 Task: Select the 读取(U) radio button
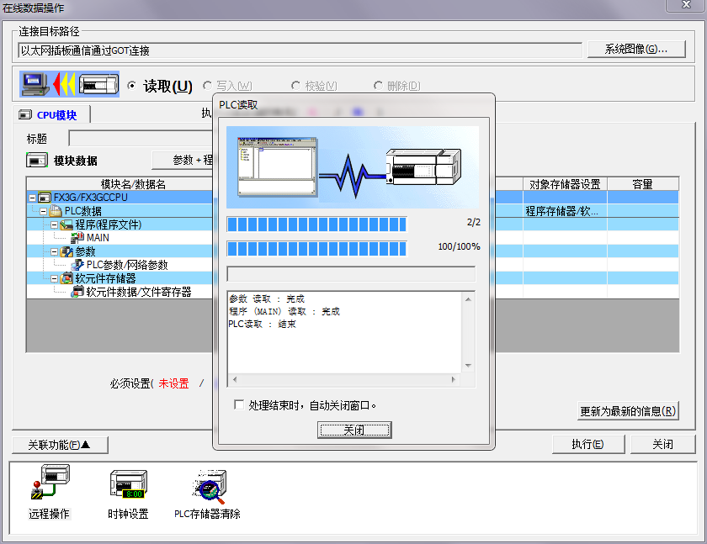(x=135, y=86)
